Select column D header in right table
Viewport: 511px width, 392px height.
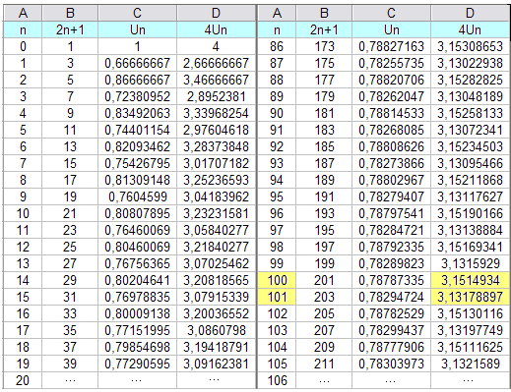tap(470, 14)
